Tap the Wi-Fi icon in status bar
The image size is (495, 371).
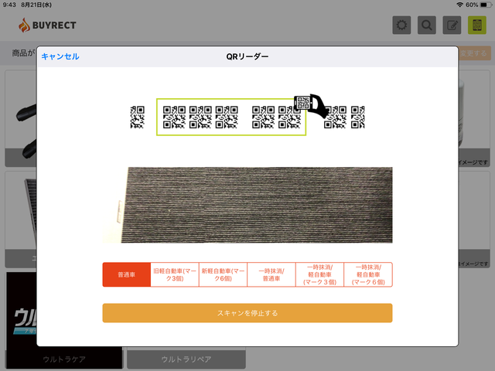459,5
